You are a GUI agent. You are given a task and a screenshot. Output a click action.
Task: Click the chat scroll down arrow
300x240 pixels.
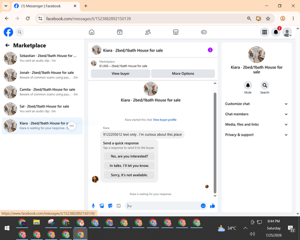coord(215,196)
